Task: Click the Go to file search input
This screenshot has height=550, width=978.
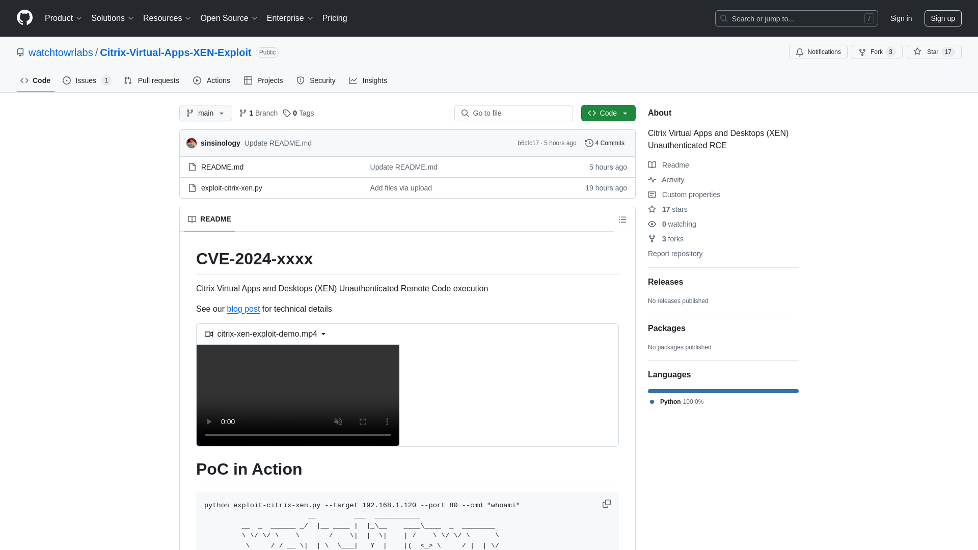Action: tap(514, 113)
